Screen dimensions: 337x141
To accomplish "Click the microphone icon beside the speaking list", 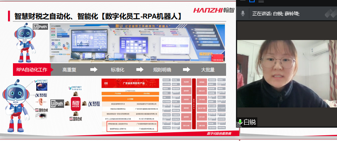I will [x=243, y=14].
